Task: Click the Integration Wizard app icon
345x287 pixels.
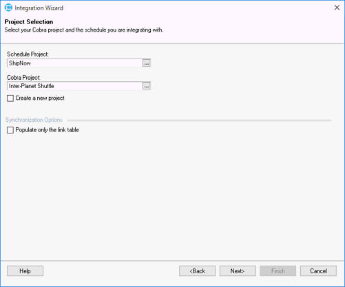Action: point(8,8)
